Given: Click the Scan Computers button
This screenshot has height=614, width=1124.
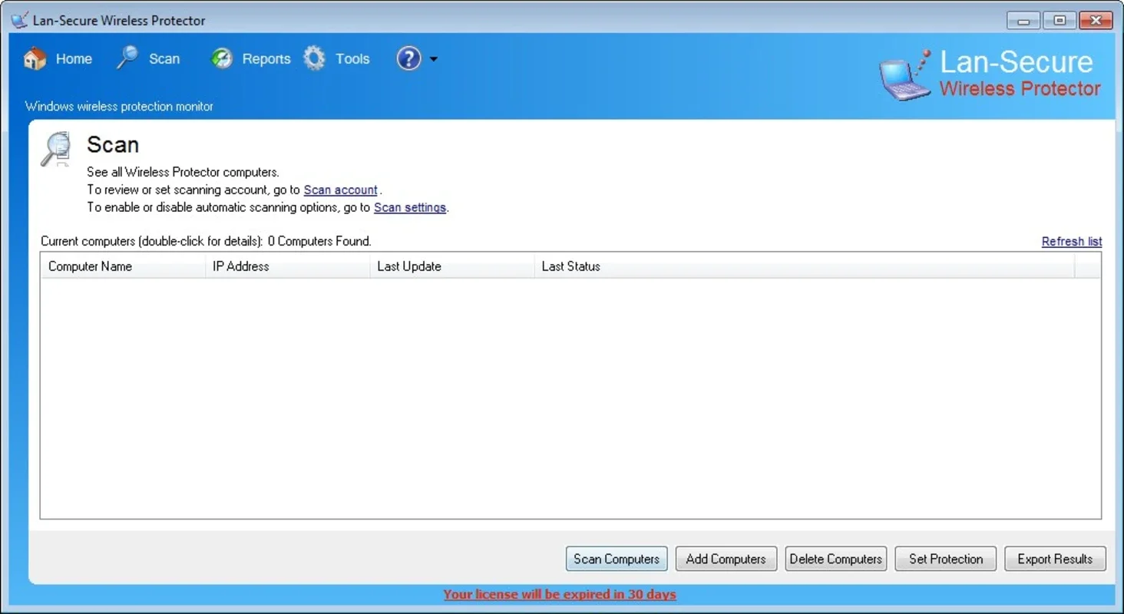Looking at the screenshot, I should pos(617,559).
